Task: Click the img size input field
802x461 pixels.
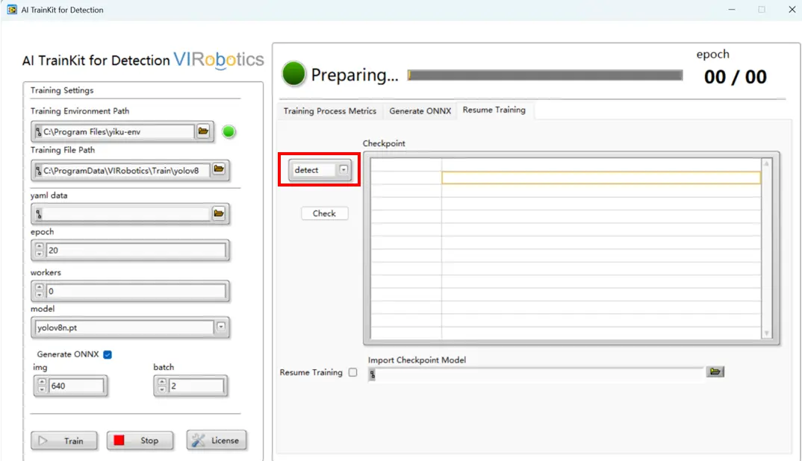Action: [x=77, y=386]
